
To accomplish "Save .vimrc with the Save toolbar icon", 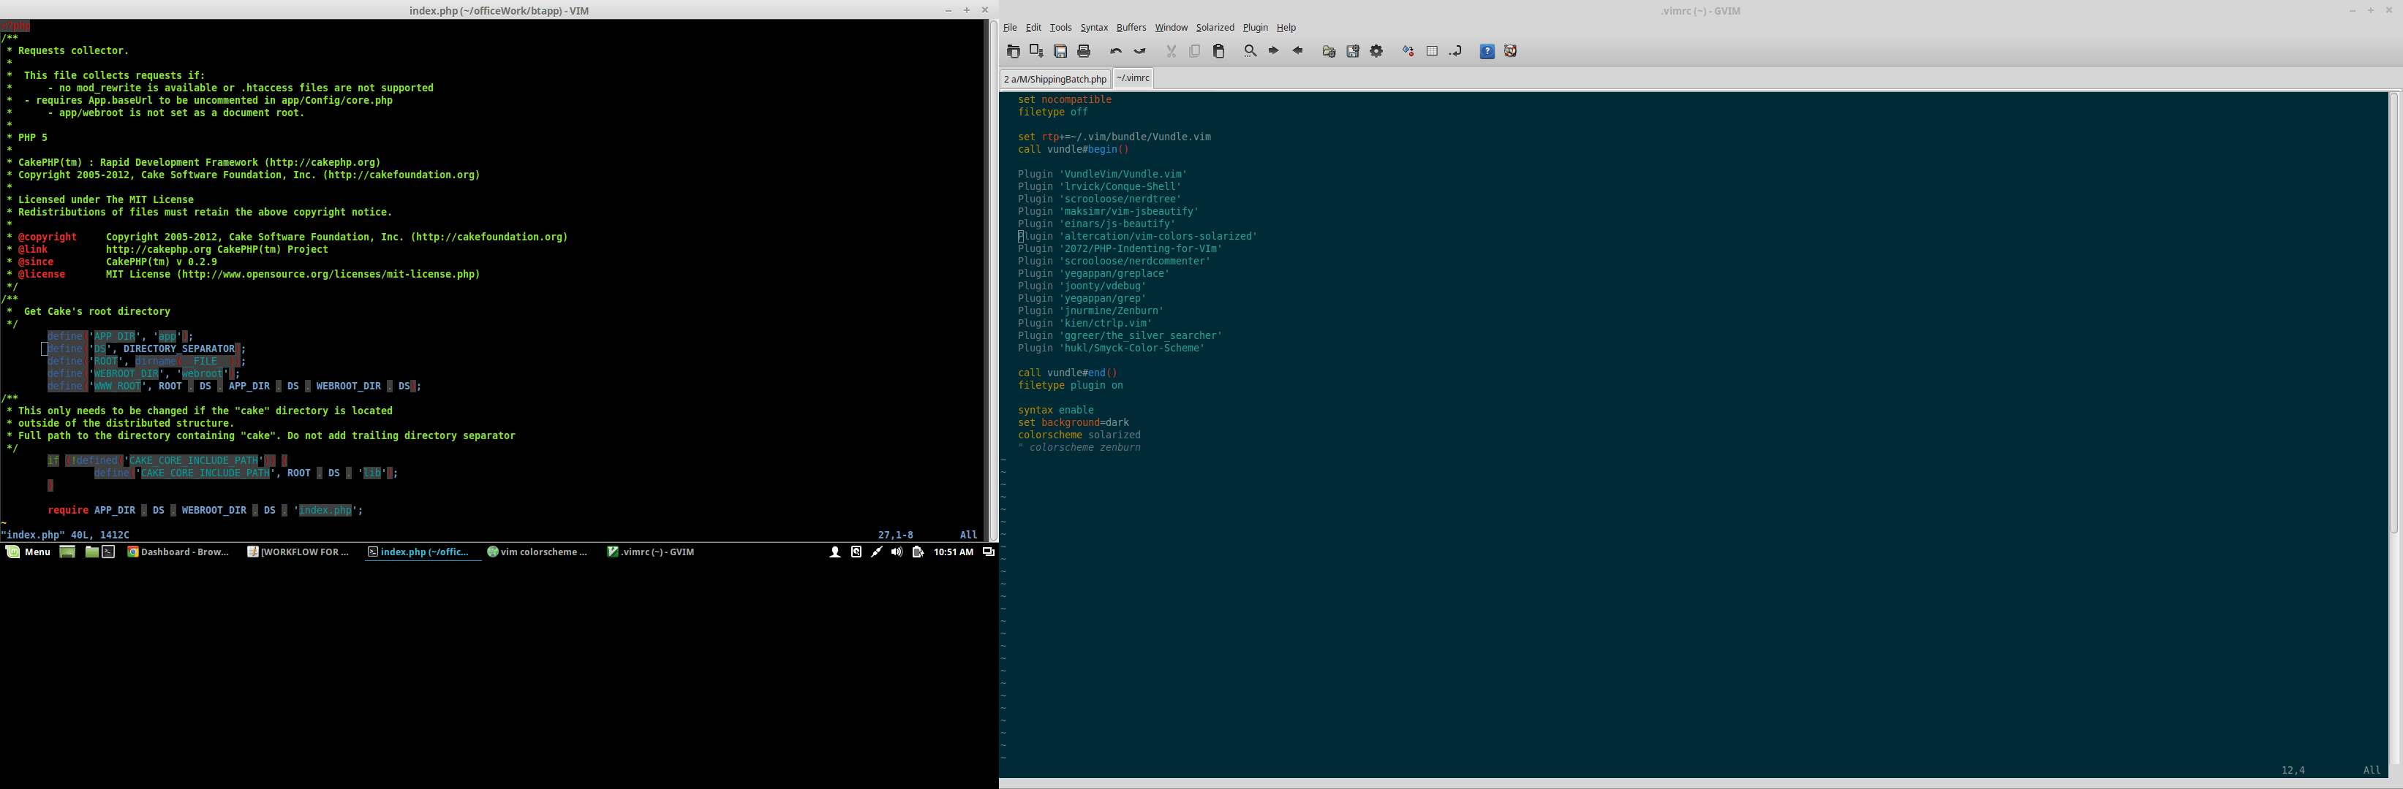I will click(1060, 51).
